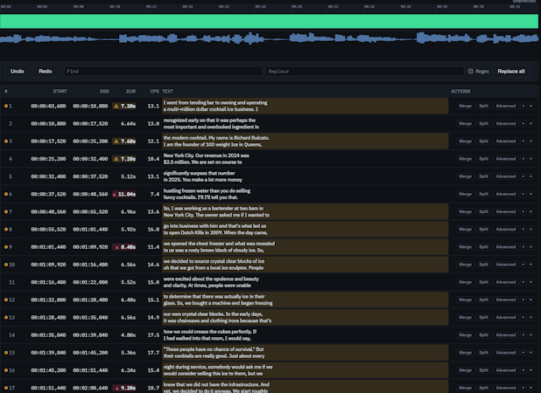Undo the last edit
The image size is (541, 393).
pyautogui.click(x=18, y=72)
